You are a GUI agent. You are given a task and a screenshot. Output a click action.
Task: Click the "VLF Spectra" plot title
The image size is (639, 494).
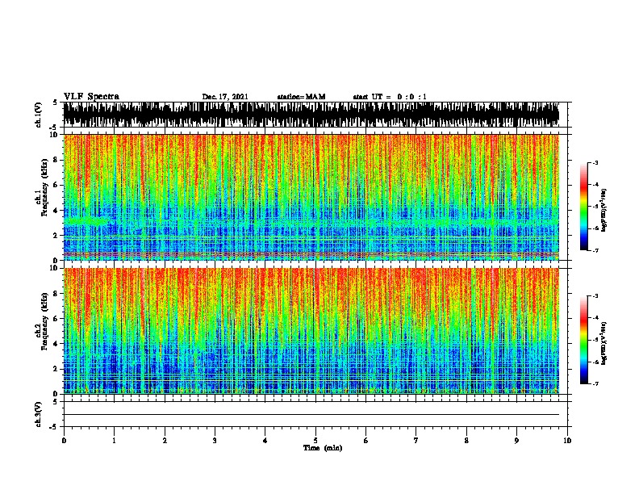coord(91,97)
